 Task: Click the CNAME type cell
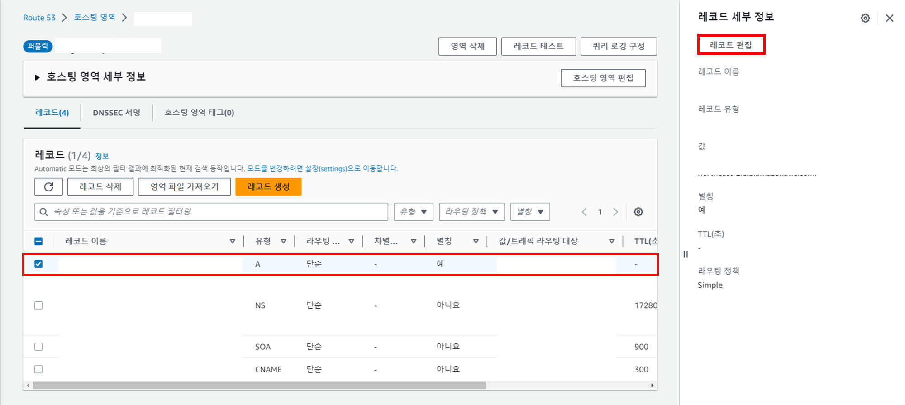pos(268,369)
